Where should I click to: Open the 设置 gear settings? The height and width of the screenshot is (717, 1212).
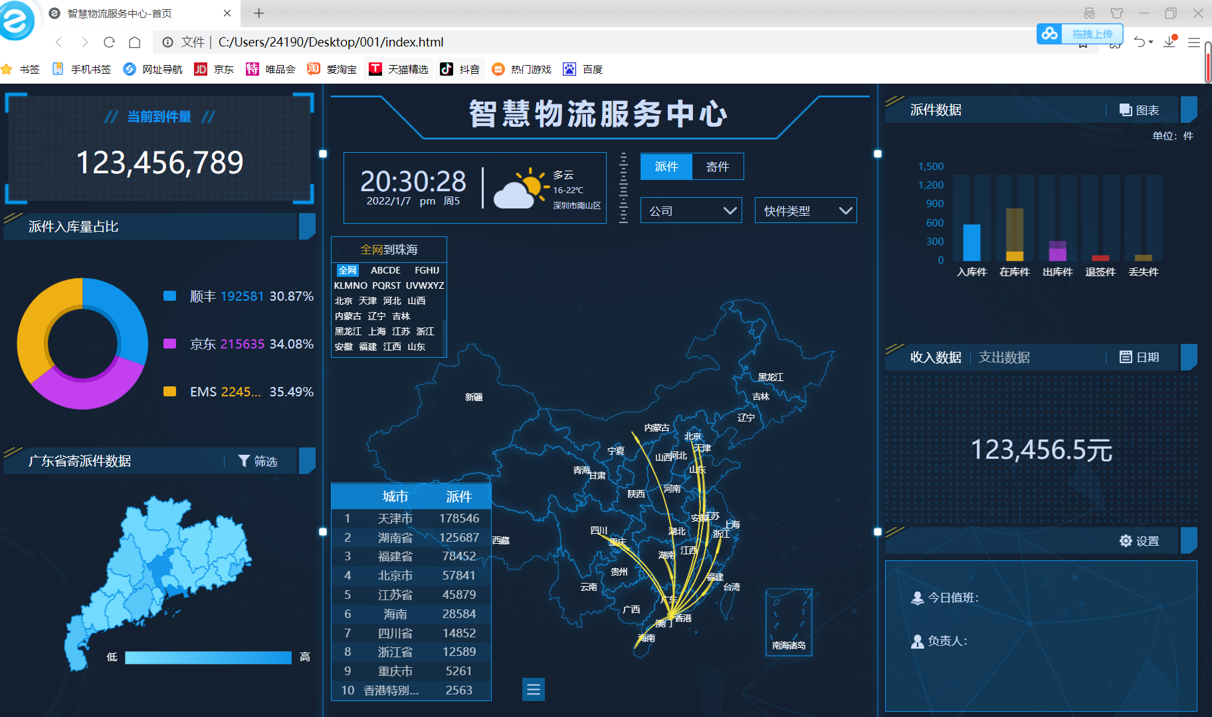(1139, 541)
